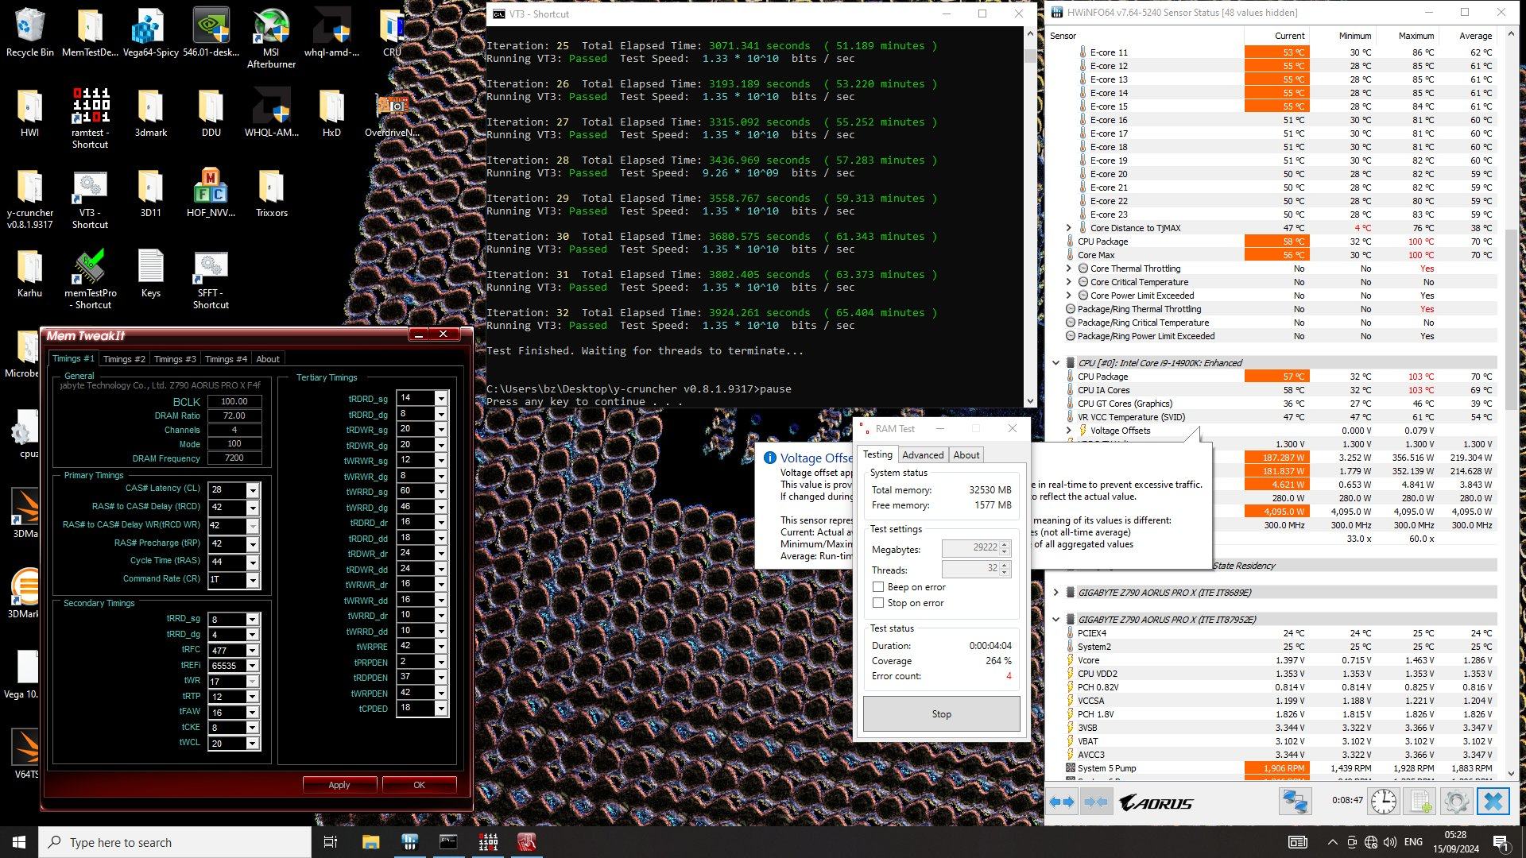Open tCPDED dropdown arrow

coord(441,709)
